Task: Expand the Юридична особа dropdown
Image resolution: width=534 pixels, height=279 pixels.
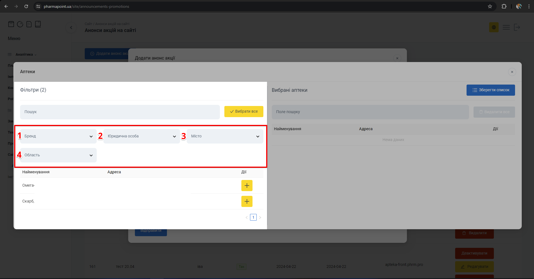Action: tap(142, 136)
